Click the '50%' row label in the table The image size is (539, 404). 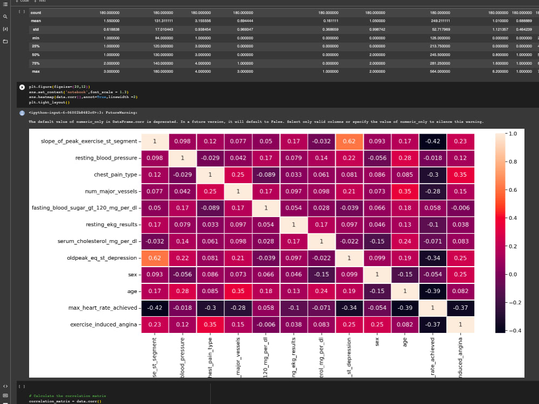pyautogui.click(x=36, y=55)
